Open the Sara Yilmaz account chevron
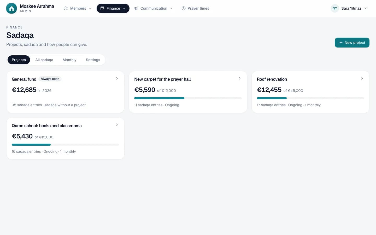 coord(366,8)
